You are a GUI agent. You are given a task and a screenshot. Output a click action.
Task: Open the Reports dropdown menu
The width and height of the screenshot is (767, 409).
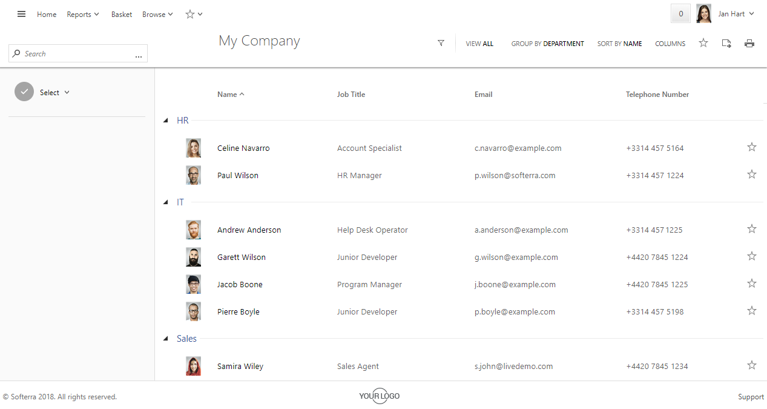83,15
